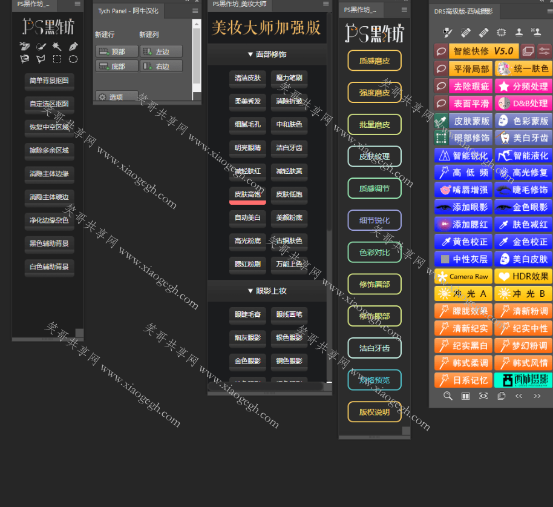Click the 底部 new row button
Screen dimensions: 553x507
[x=117, y=66]
